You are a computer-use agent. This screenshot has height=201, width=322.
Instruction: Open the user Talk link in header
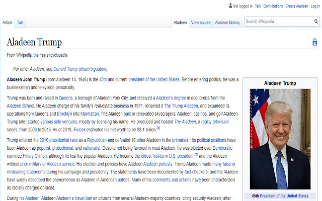click(x=258, y=6)
